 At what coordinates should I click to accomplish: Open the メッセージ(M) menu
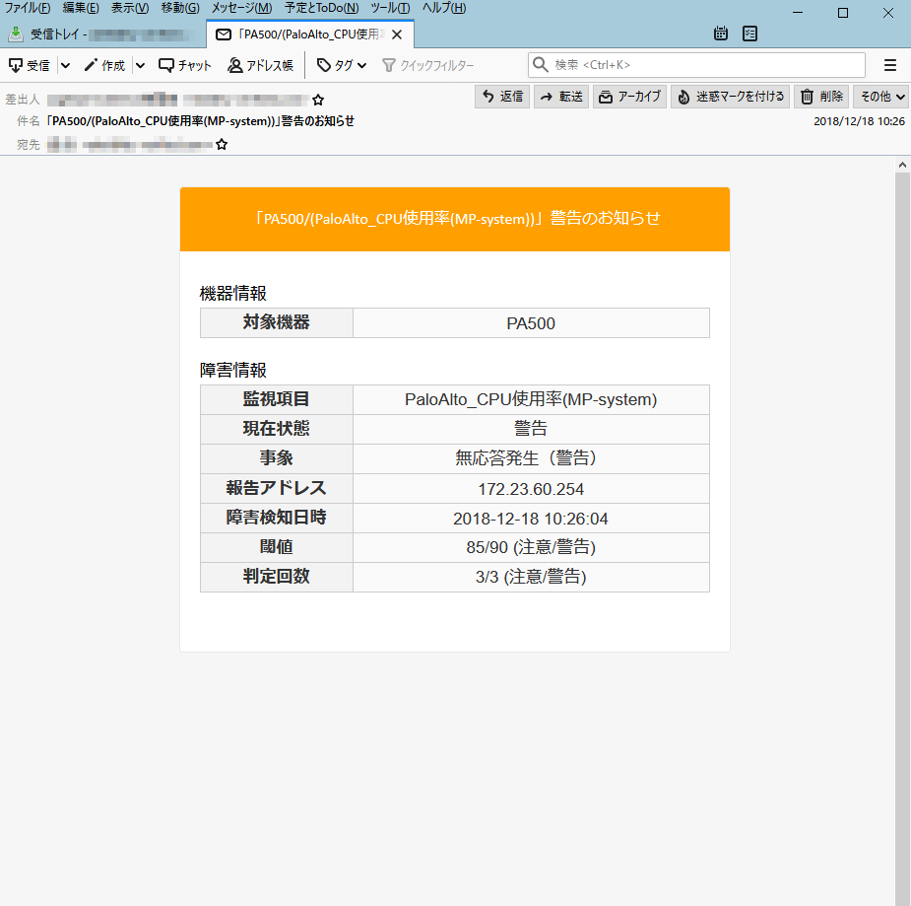tap(241, 8)
